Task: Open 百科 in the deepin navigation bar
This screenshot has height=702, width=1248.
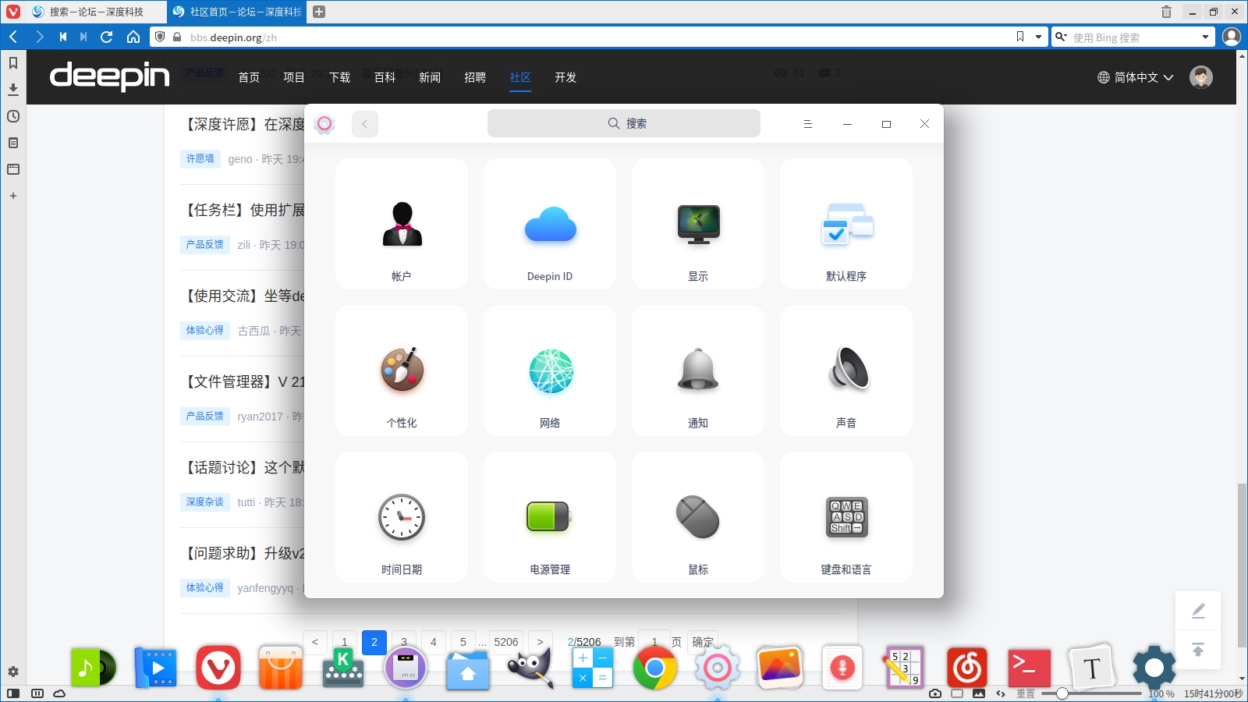Action: pos(385,77)
